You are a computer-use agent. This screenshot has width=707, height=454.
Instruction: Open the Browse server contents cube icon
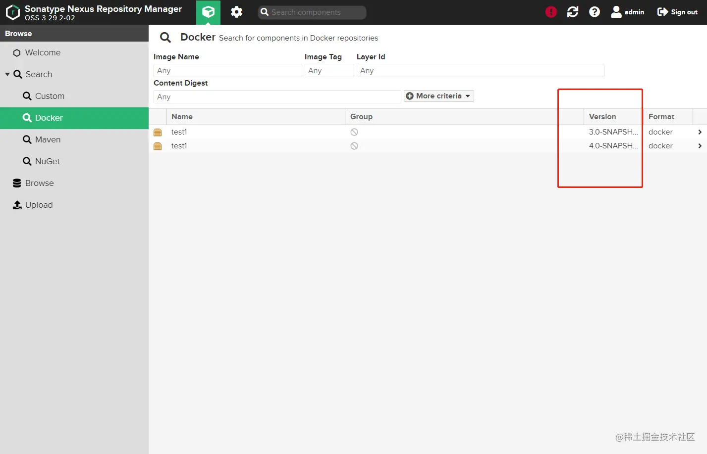pos(208,12)
